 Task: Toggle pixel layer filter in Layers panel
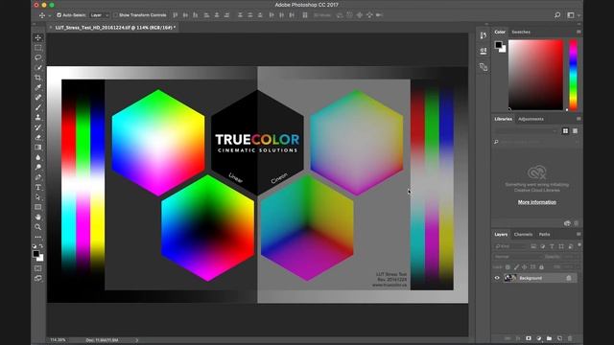pyautogui.click(x=533, y=246)
